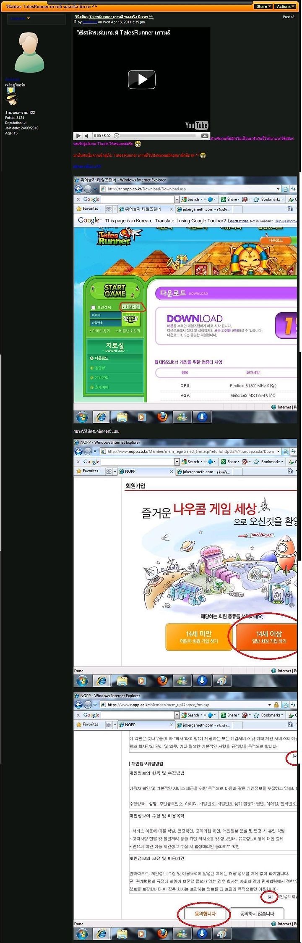Click Paint palette icon in second screenshot taskbar

click(222, 680)
